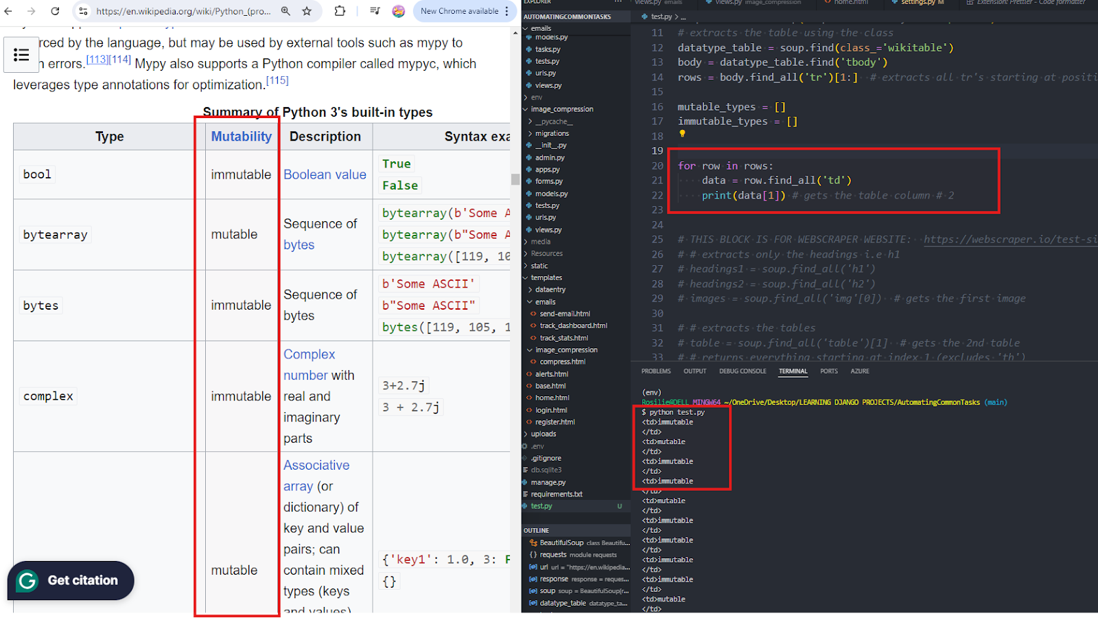The height and width of the screenshot is (618, 1098).
Task: Switch to DEBUG CONSOLE panel tab
Action: tap(743, 371)
